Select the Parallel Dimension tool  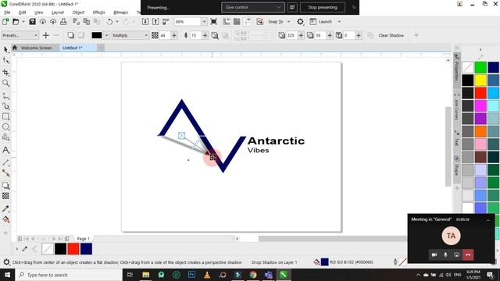5,162
